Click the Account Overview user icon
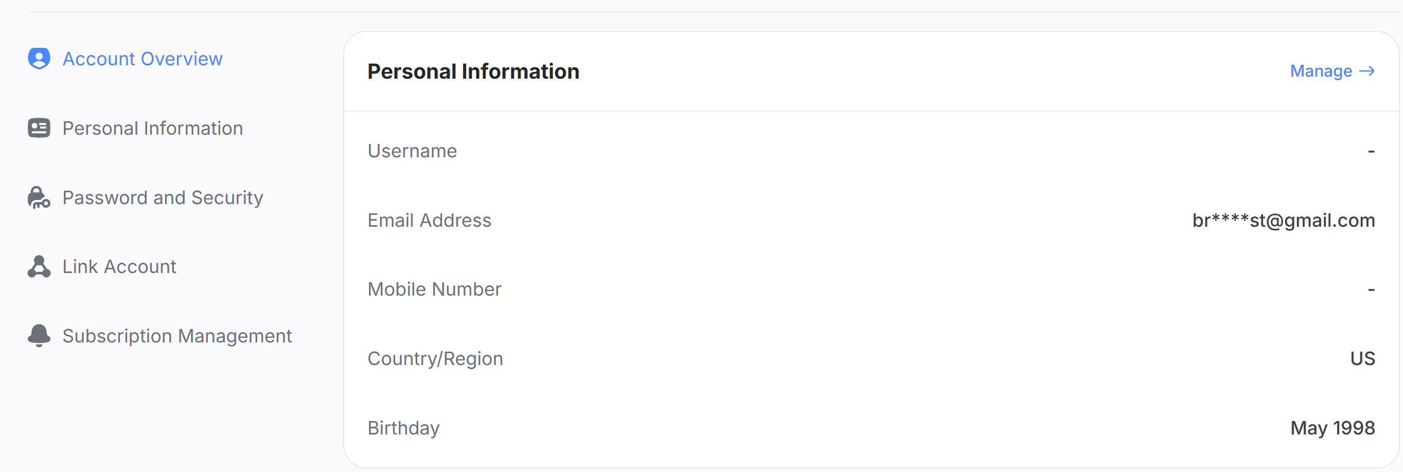Image resolution: width=1403 pixels, height=472 pixels. (39, 59)
